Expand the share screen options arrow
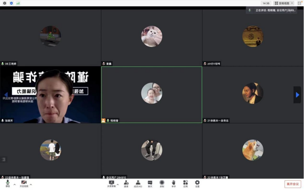304x190 pixels. 118,185
